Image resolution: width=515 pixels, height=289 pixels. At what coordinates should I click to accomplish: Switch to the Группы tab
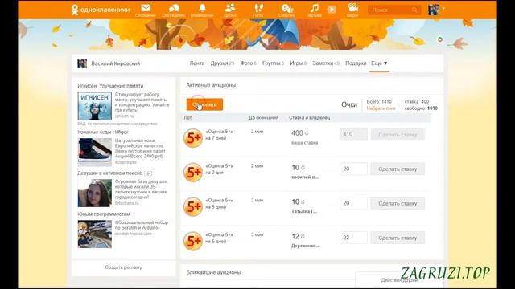pyautogui.click(x=273, y=63)
